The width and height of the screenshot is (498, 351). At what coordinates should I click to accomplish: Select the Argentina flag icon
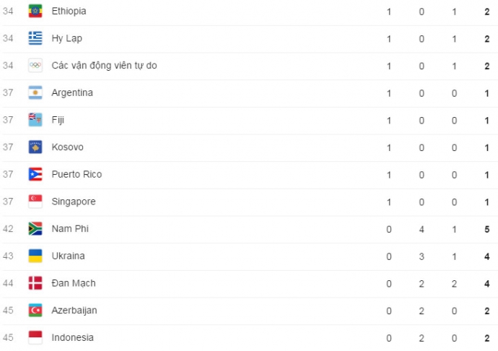point(35,93)
